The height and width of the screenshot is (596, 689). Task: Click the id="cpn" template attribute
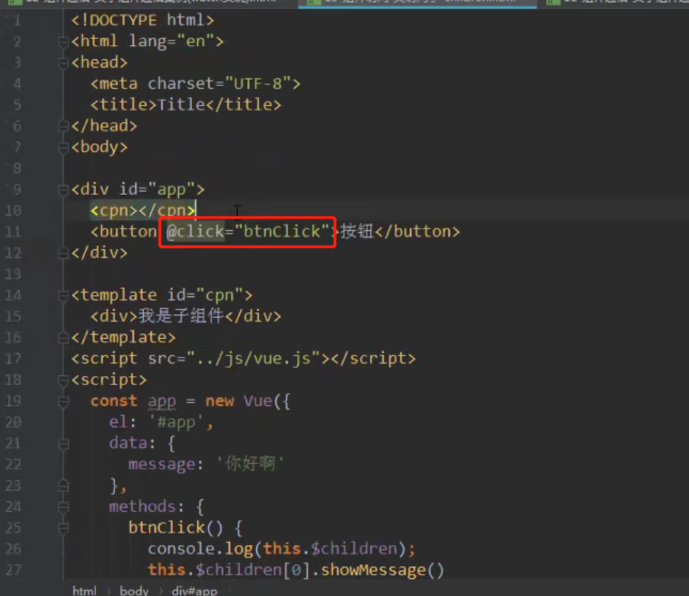click(205, 295)
